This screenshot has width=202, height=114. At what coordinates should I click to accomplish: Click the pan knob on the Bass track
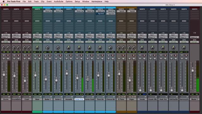pyautogui.click(x=37, y=48)
